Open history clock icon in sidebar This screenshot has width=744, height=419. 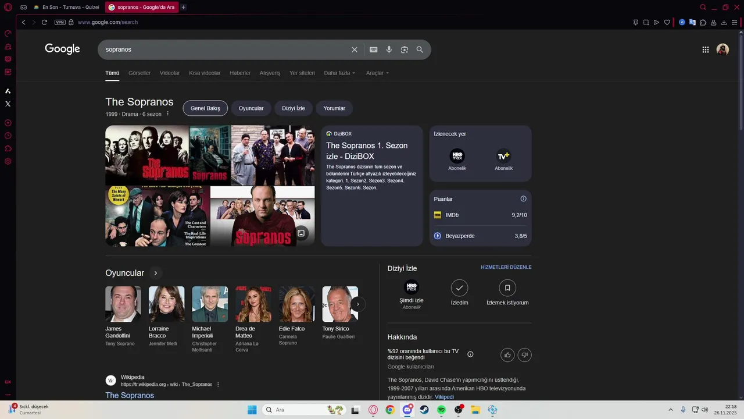click(x=8, y=136)
